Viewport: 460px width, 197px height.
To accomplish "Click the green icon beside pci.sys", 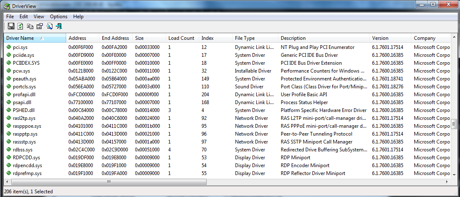I will (x=9, y=47).
